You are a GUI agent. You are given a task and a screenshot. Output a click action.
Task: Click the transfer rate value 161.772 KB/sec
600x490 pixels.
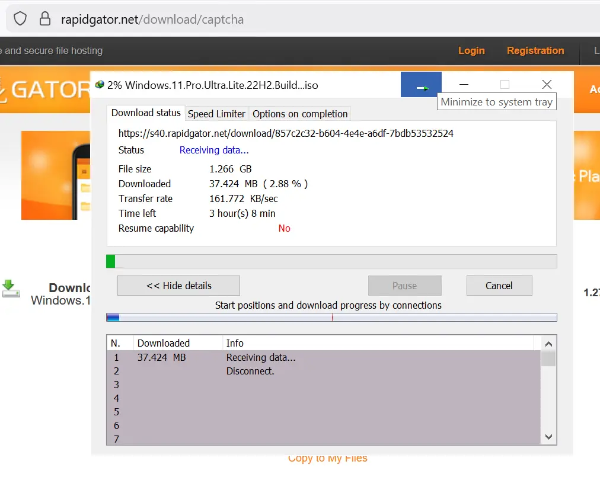pos(243,198)
